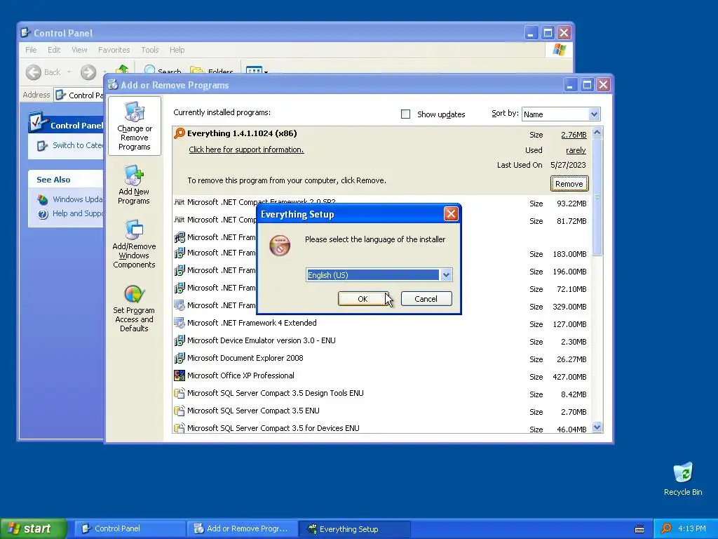Open Add/Remove Windows Components icon

(x=134, y=244)
